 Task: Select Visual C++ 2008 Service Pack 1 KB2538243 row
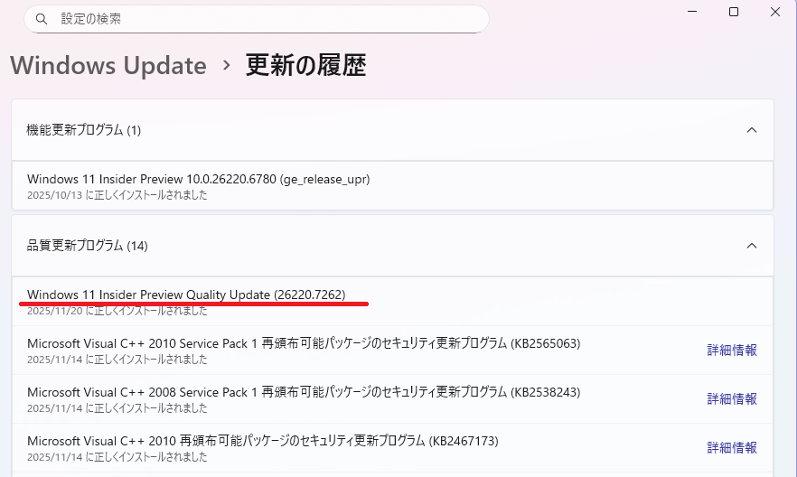click(x=392, y=399)
